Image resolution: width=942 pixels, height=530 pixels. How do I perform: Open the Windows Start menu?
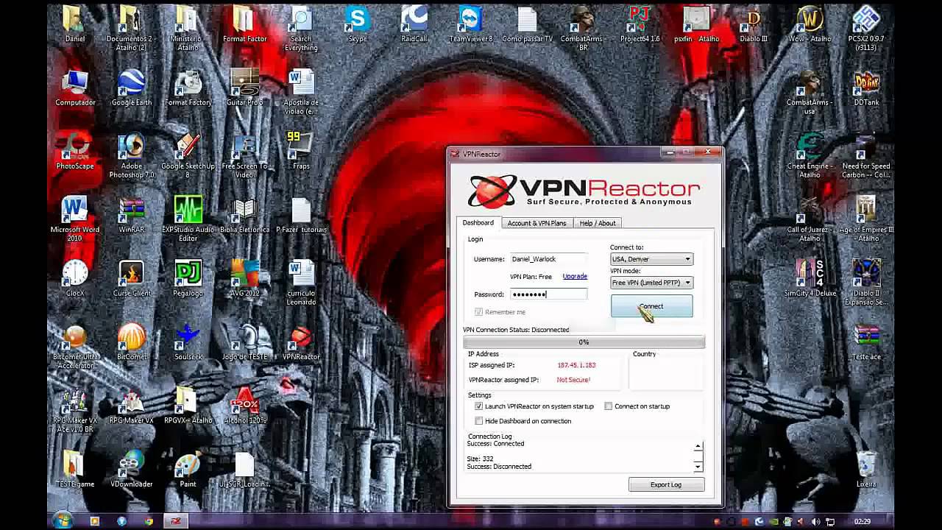pyautogui.click(x=63, y=520)
